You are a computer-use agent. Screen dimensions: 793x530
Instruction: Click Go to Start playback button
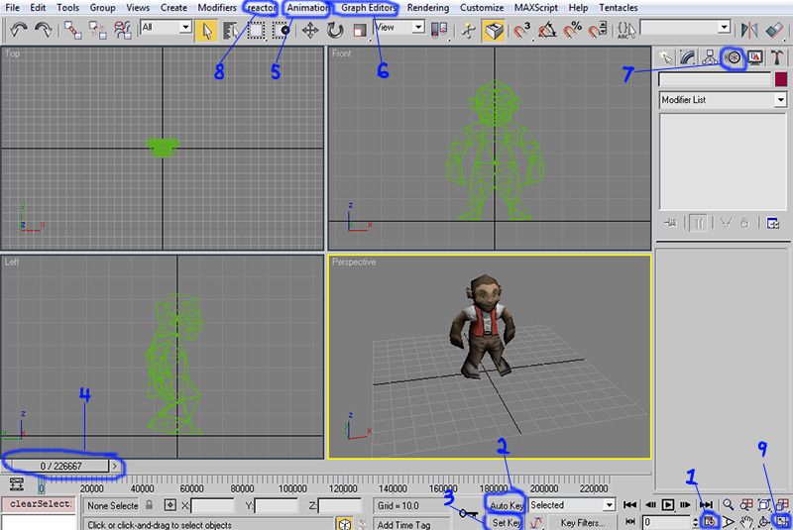[x=630, y=504]
